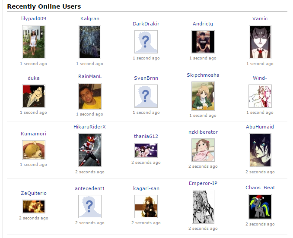Open the duka username link
The height and width of the screenshot is (238, 293).
coord(34,78)
